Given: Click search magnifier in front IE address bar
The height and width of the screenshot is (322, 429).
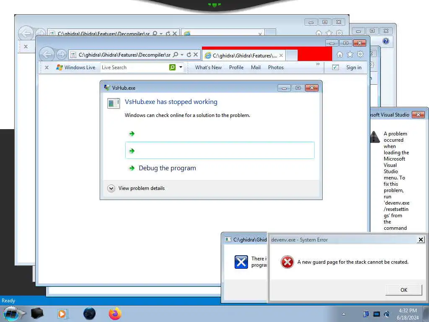Looking at the screenshot, I should point(176,55).
